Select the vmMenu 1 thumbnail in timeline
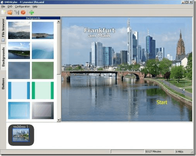This screenshot has height=156, width=196. point(21,135)
